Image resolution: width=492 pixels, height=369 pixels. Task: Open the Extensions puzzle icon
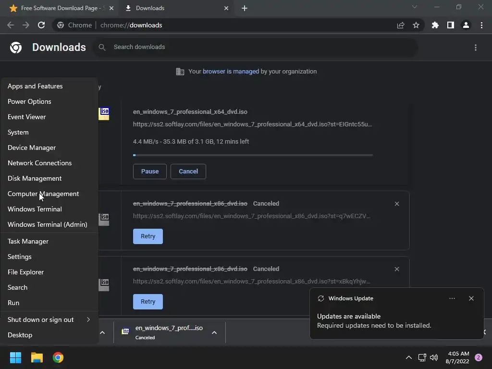[x=435, y=25]
